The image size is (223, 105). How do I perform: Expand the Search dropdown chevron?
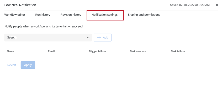pyautogui.click(x=88, y=38)
